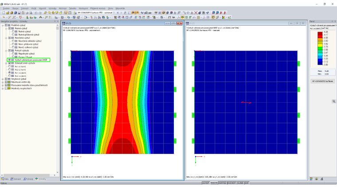The image size is (337, 187).
Task: Click the Redo arrow toolbar icon
Action: (40, 13)
